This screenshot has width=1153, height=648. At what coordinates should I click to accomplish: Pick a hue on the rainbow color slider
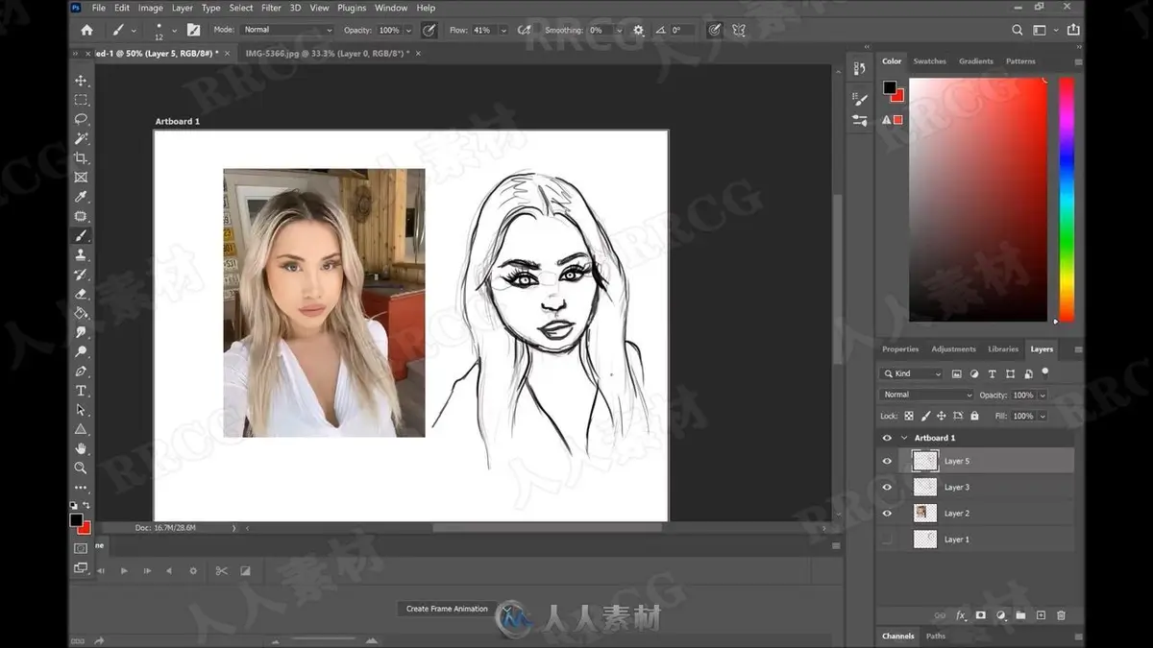[1067, 200]
